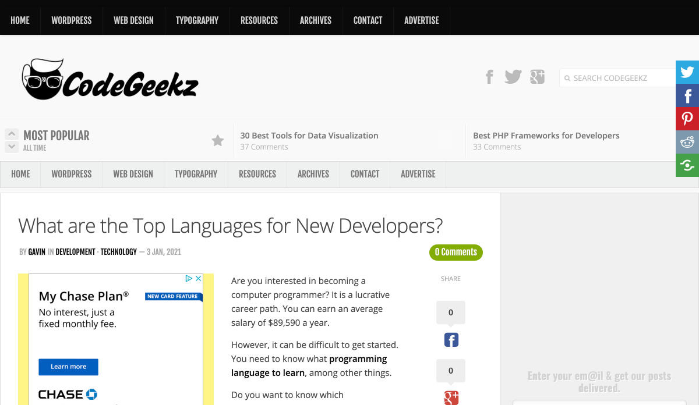Open more sharing options in green sidebar button

pos(687,165)
